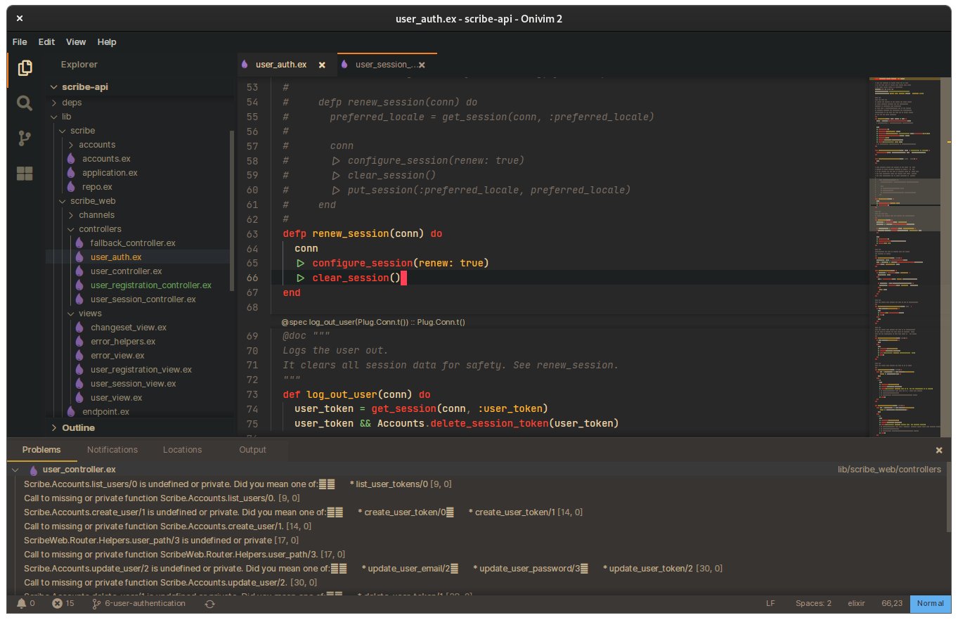This screenshot has width=958, height=620.
Task: Collapse the controllers folder
Action: [71, 229]
